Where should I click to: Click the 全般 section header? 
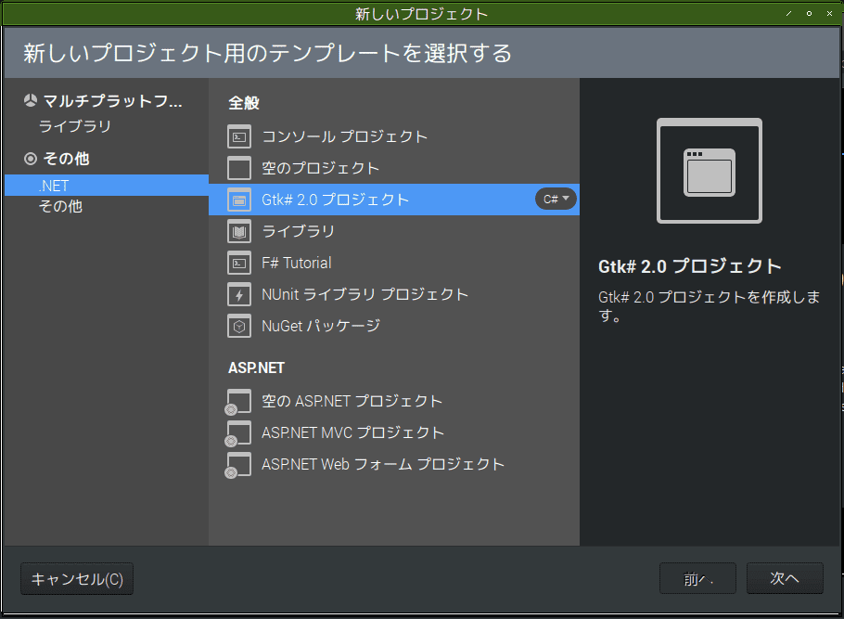(243, 103)
